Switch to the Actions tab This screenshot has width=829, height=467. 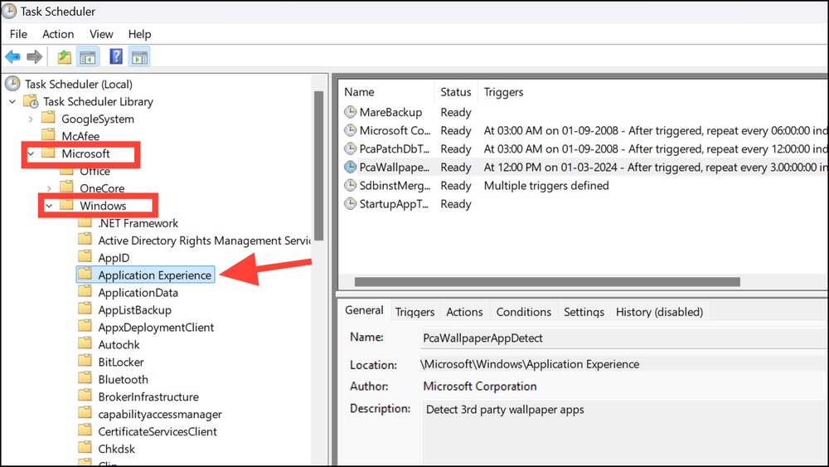(465, 312)
